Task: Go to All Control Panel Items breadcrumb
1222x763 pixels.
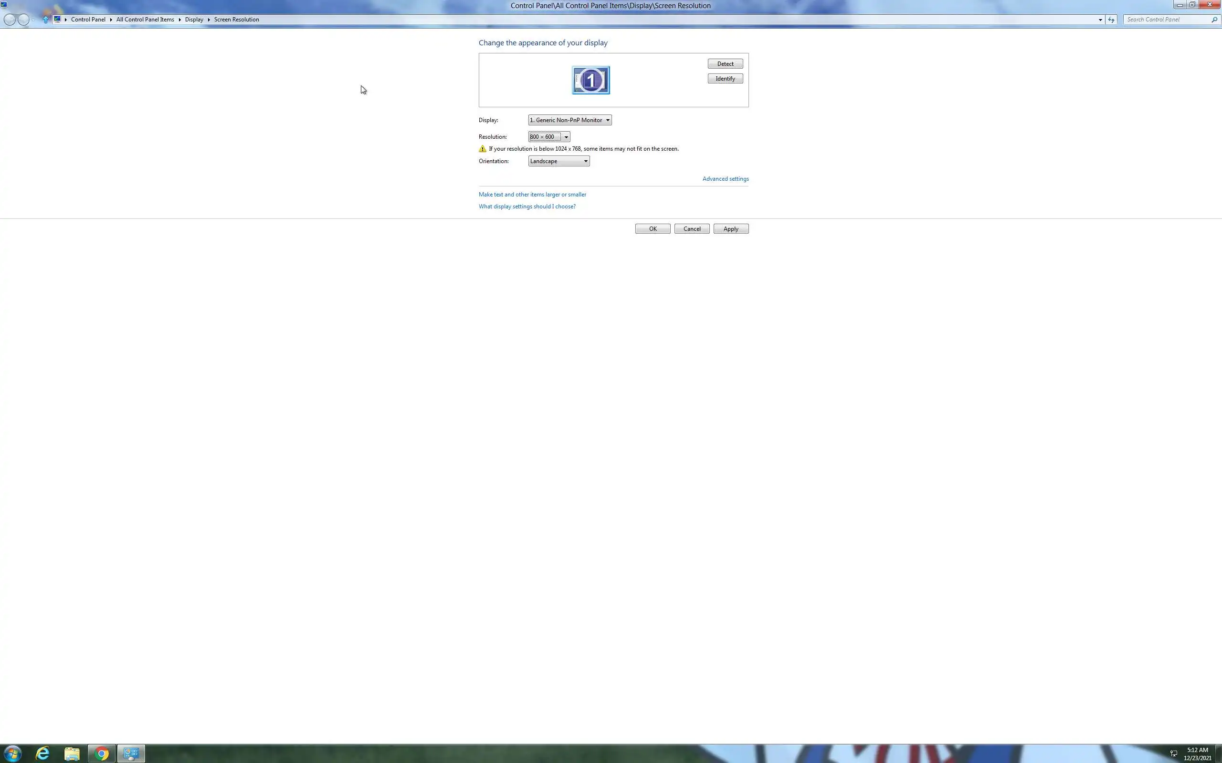Action: (x=145, y=20)
